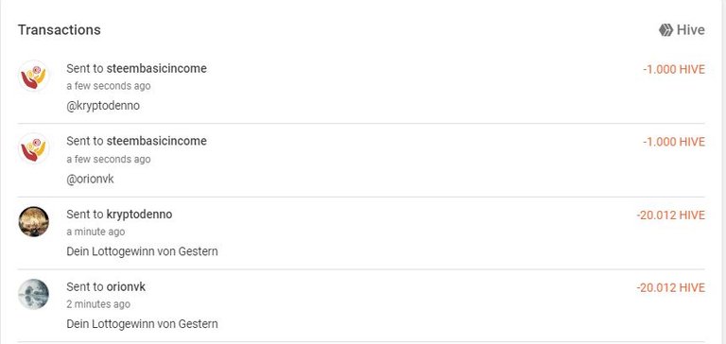Open the kryptodenno recipient link
This screenshot has height=344, width=726.
139,215
